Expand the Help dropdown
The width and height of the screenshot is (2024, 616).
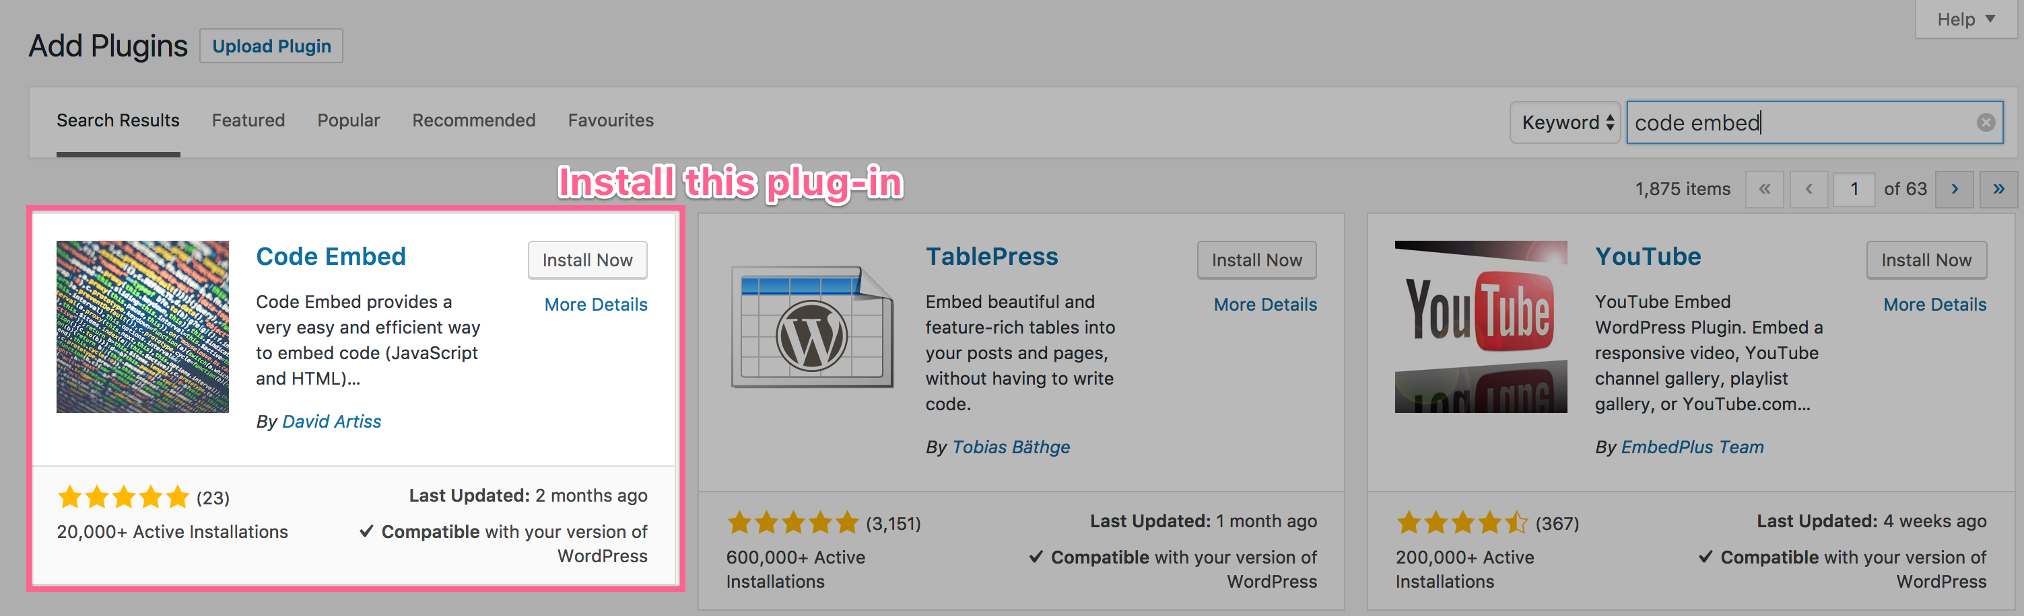1966,19
